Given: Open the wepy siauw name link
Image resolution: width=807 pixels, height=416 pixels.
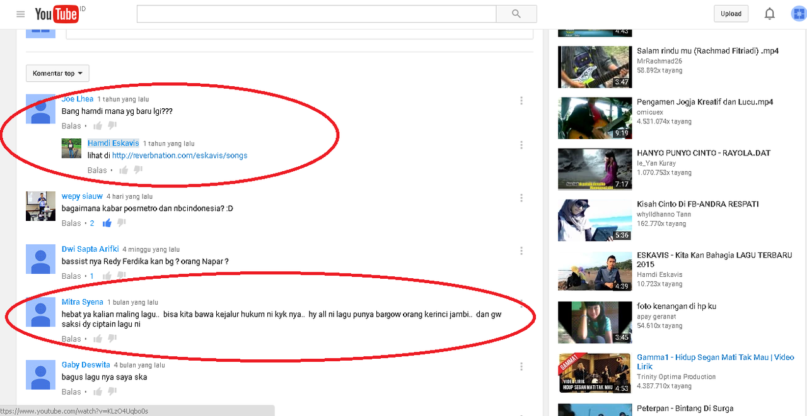Looking at the screenshot, I should 82,196.
